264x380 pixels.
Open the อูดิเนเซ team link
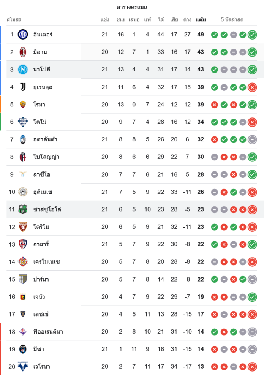(x=44, y=192)
